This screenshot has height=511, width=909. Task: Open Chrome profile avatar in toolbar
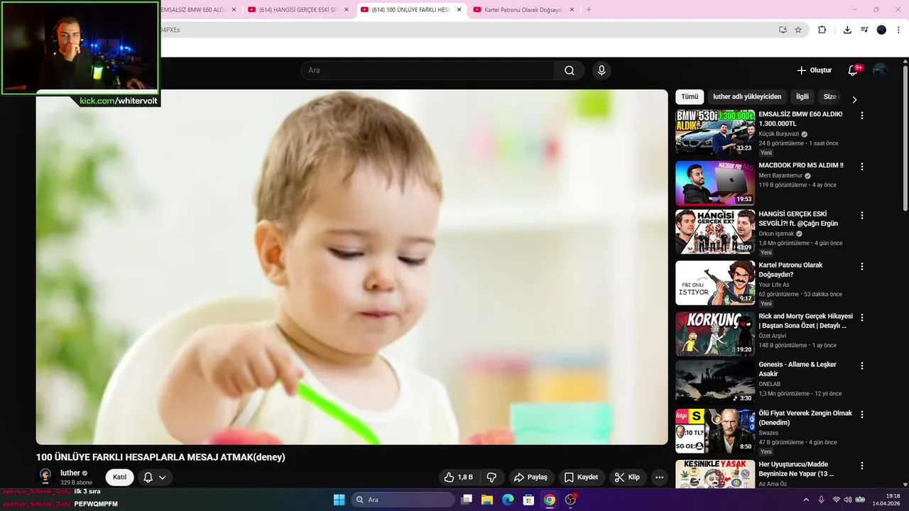[881, 30]
